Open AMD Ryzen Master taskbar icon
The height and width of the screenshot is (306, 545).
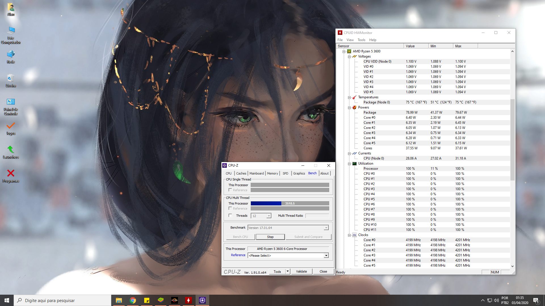(x=174, y=300)
